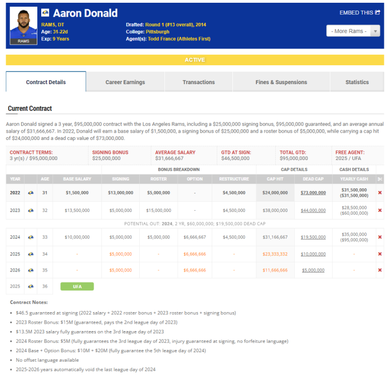Open the Fines & Suspensions tab
Viewport: 390px width, 379px height.
pyautogui.click(x=281, y=82)
